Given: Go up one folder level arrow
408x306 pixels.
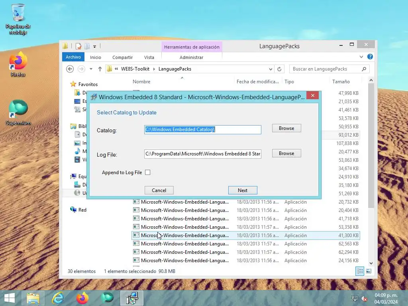Looking at the screenshot, I should coord(100,69).
